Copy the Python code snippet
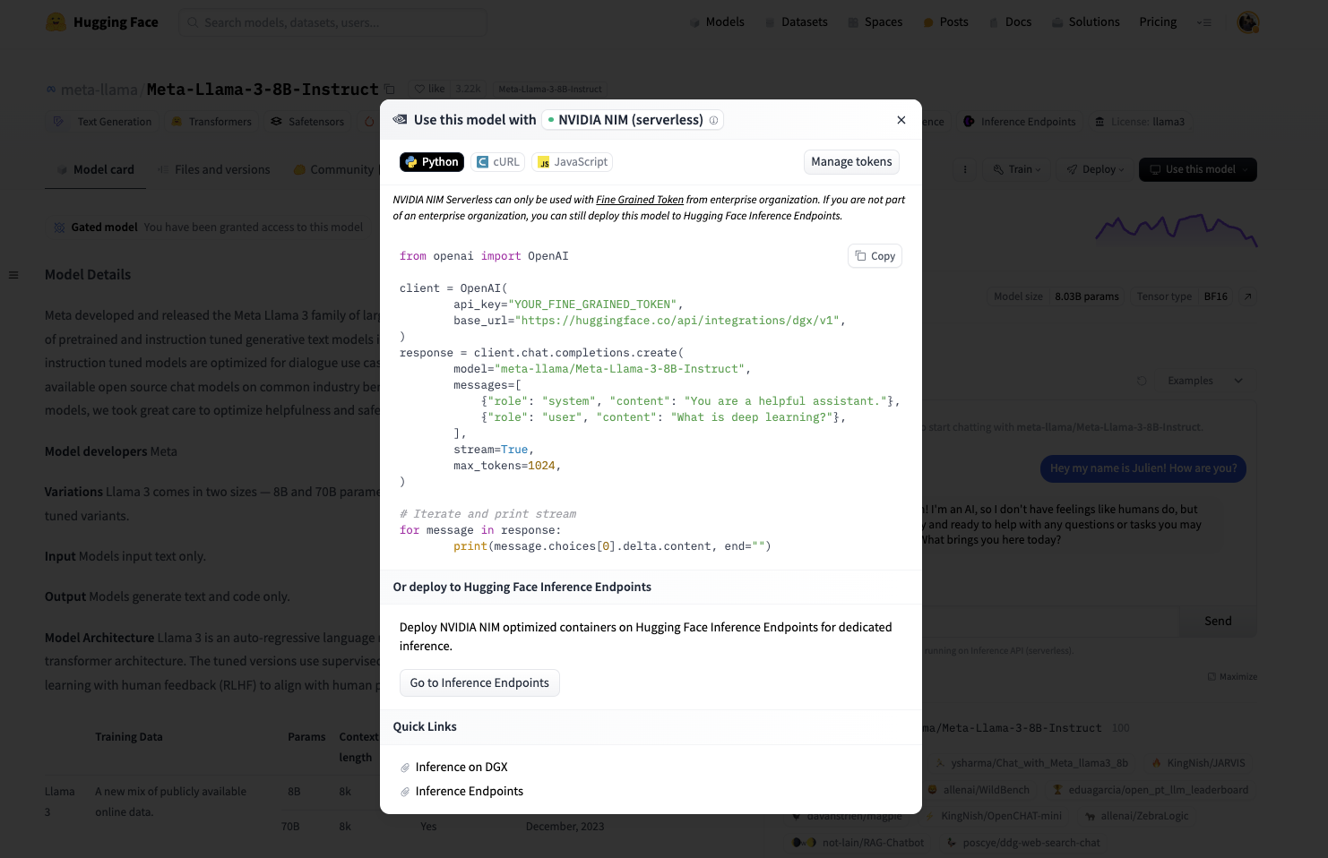1328x858 pixels. coord(875,256)
